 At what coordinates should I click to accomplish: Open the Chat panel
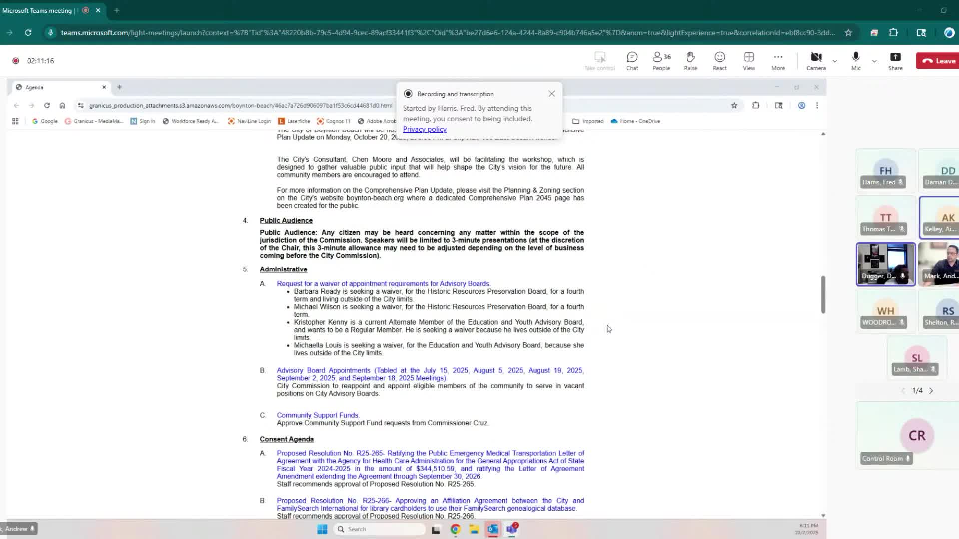tap(632, 61)
